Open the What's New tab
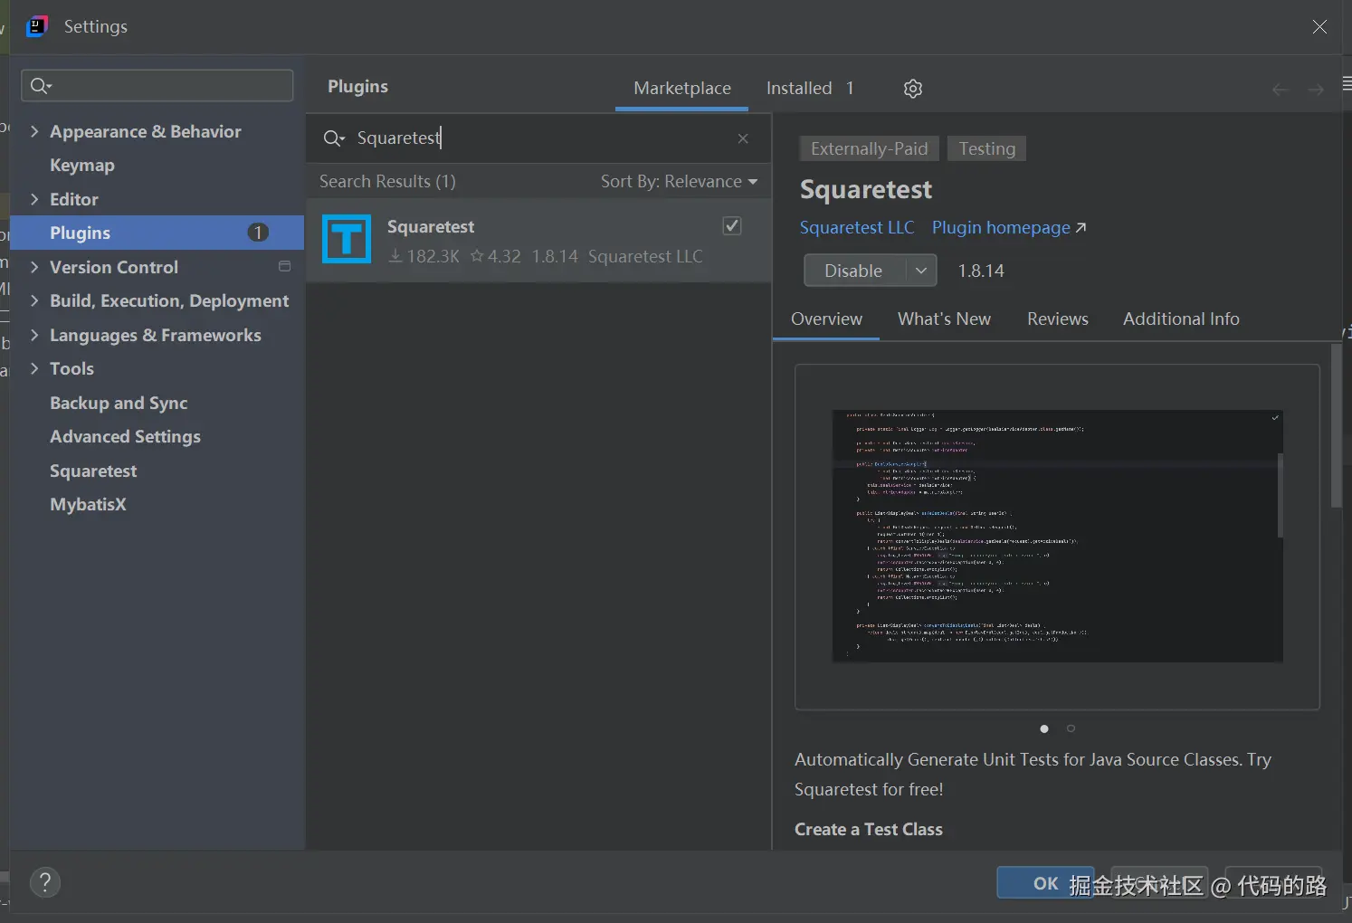 coord(944,319)
